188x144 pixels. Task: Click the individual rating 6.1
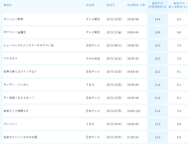click(179, 85)
